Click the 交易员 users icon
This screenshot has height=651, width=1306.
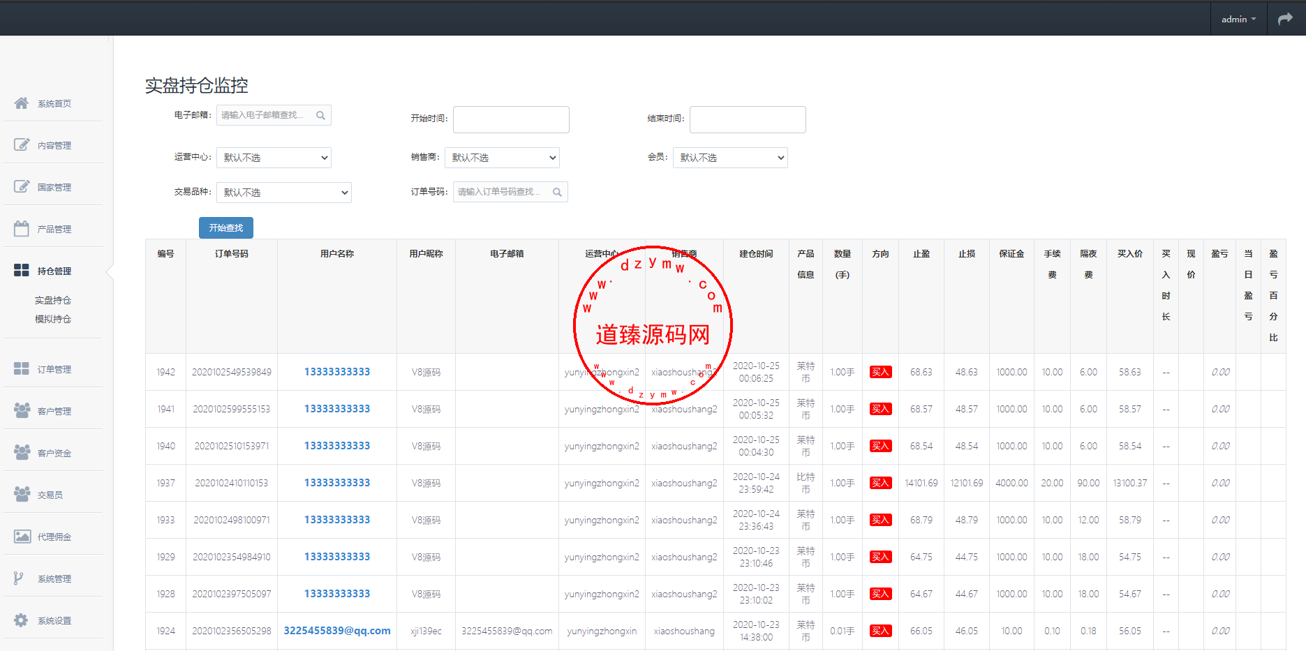[x=22, y=494]
